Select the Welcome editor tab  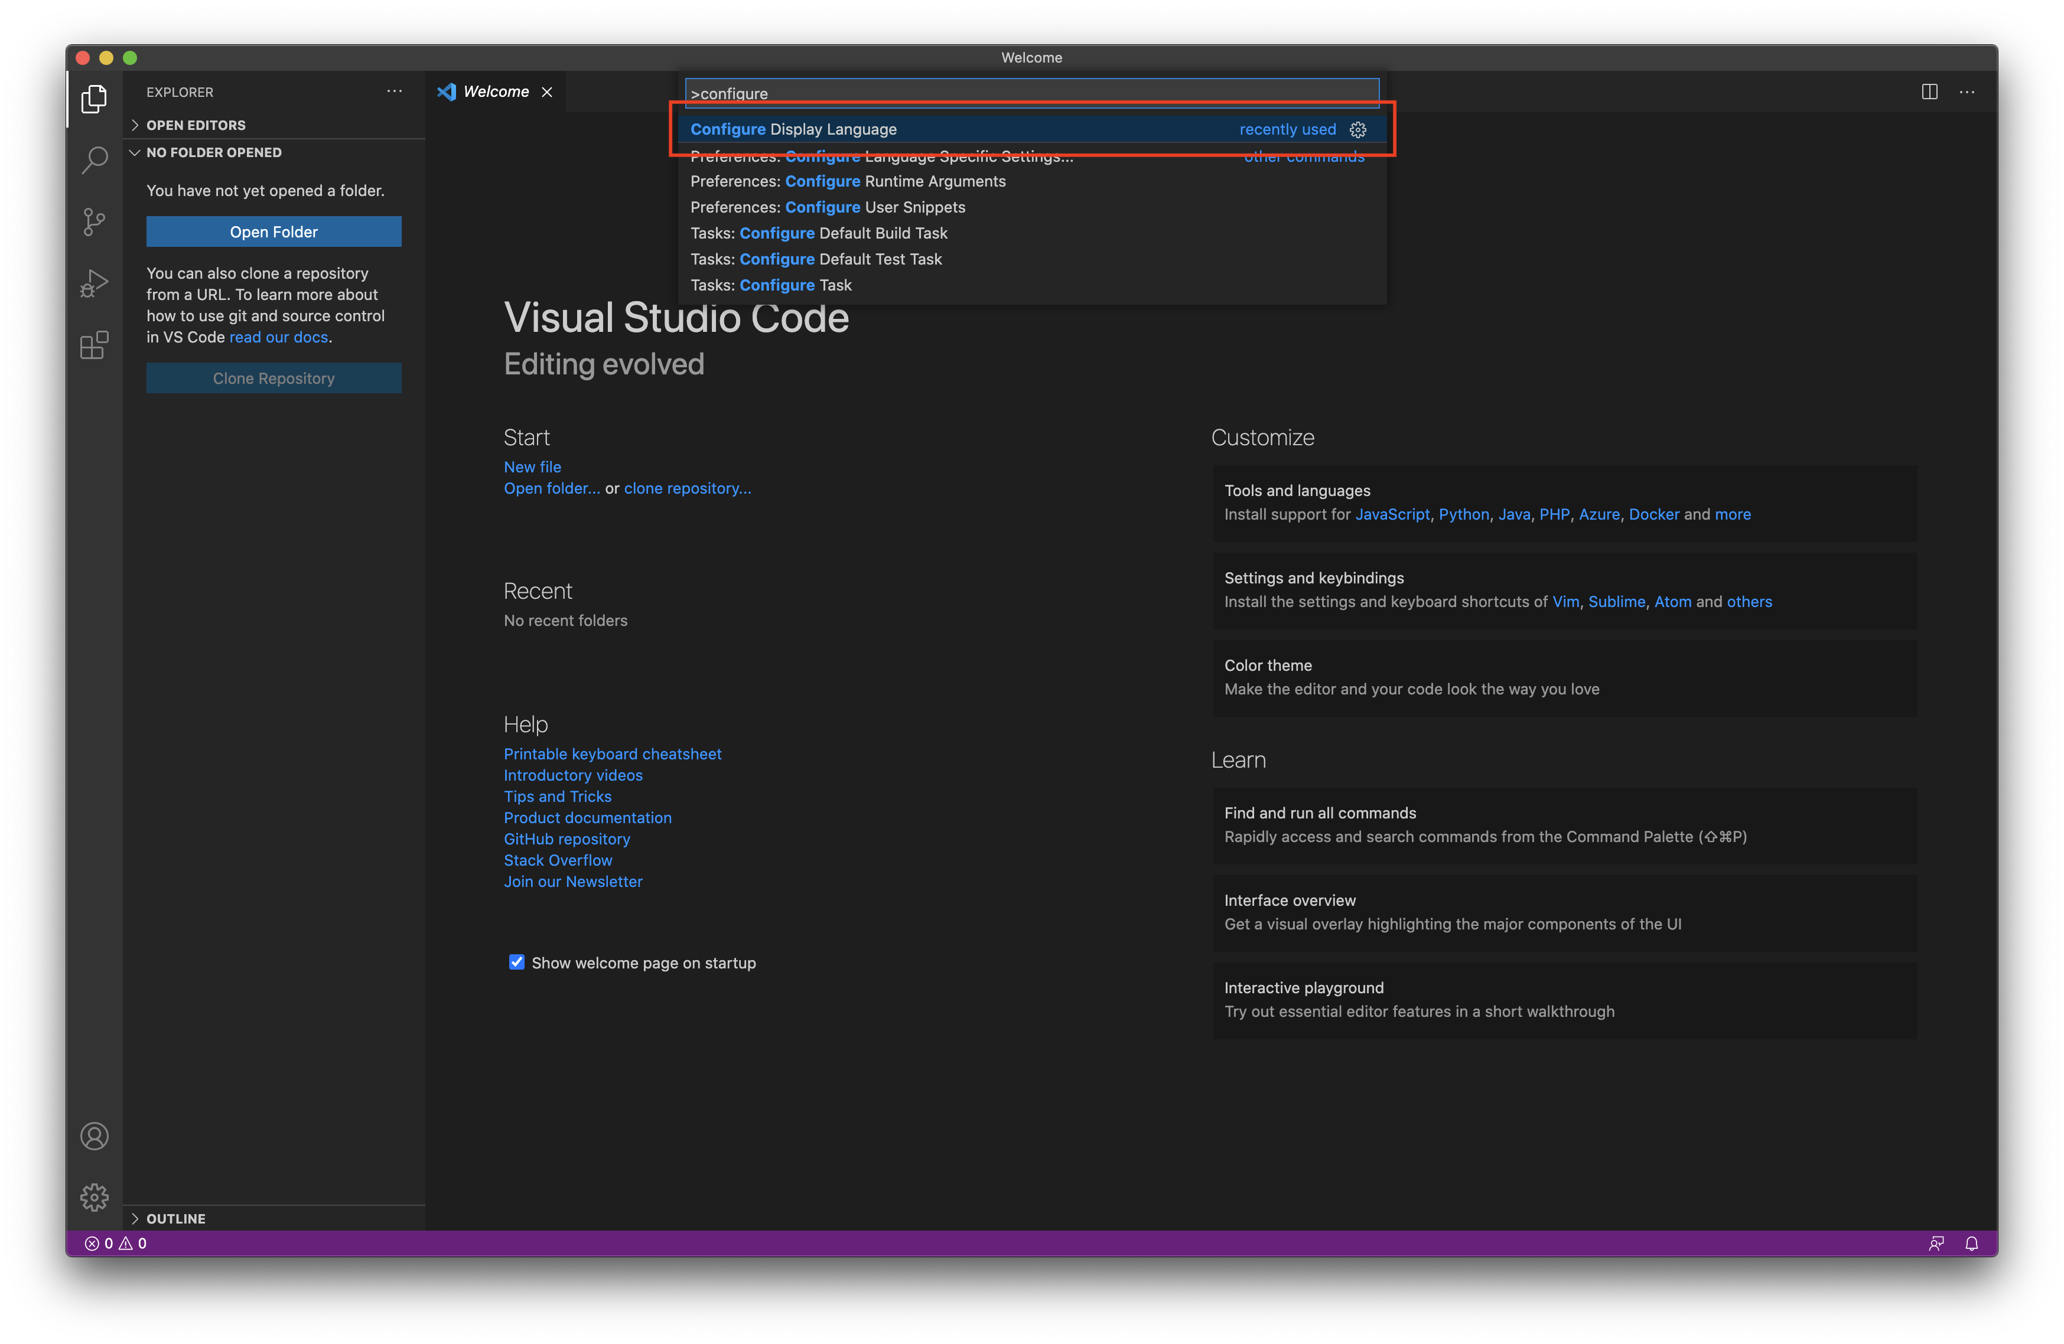496,92
